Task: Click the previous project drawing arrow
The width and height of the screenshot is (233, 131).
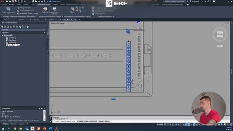Action: coord(39,1)
